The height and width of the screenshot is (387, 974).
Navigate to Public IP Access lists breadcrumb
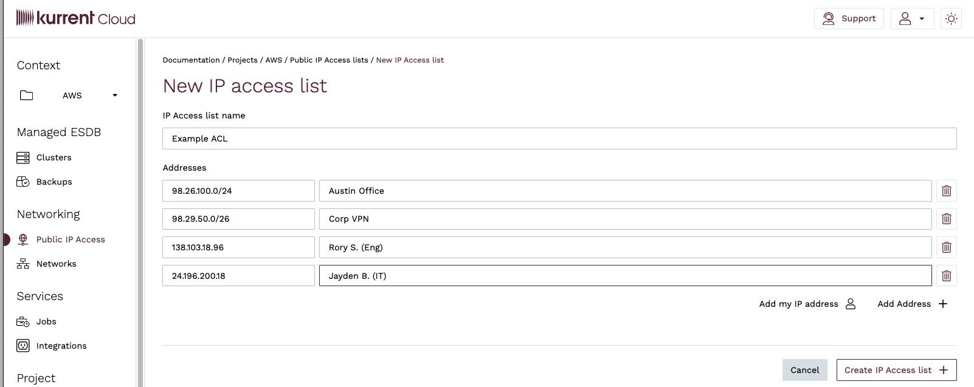329,60
